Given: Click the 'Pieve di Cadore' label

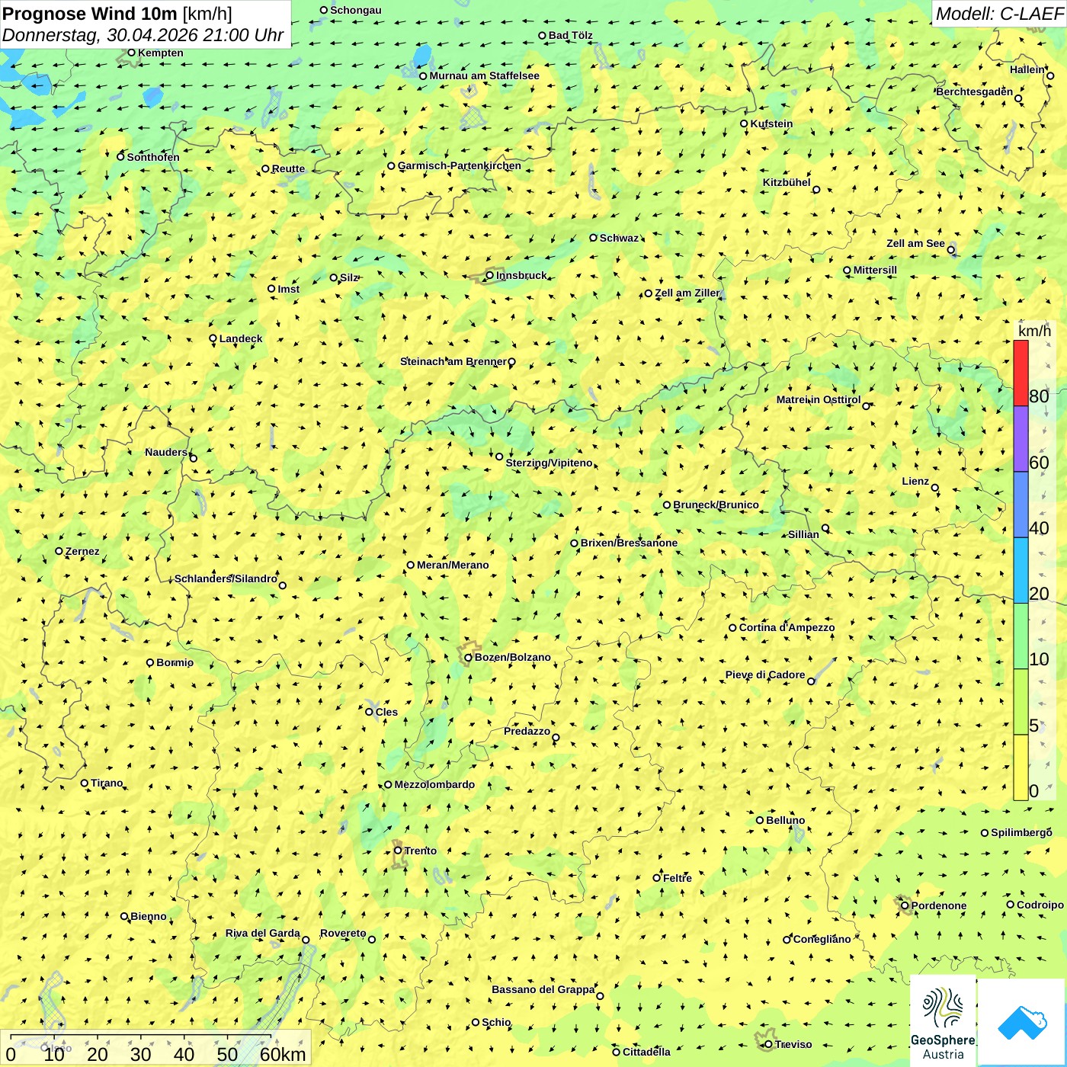Looking at the screenshot, I should pos(765,674).
